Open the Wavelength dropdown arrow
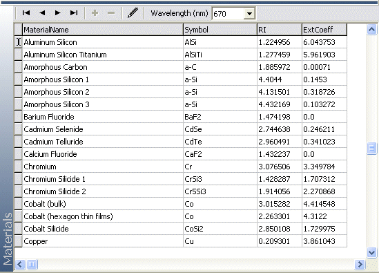379x273 pixels. point(249,14)
